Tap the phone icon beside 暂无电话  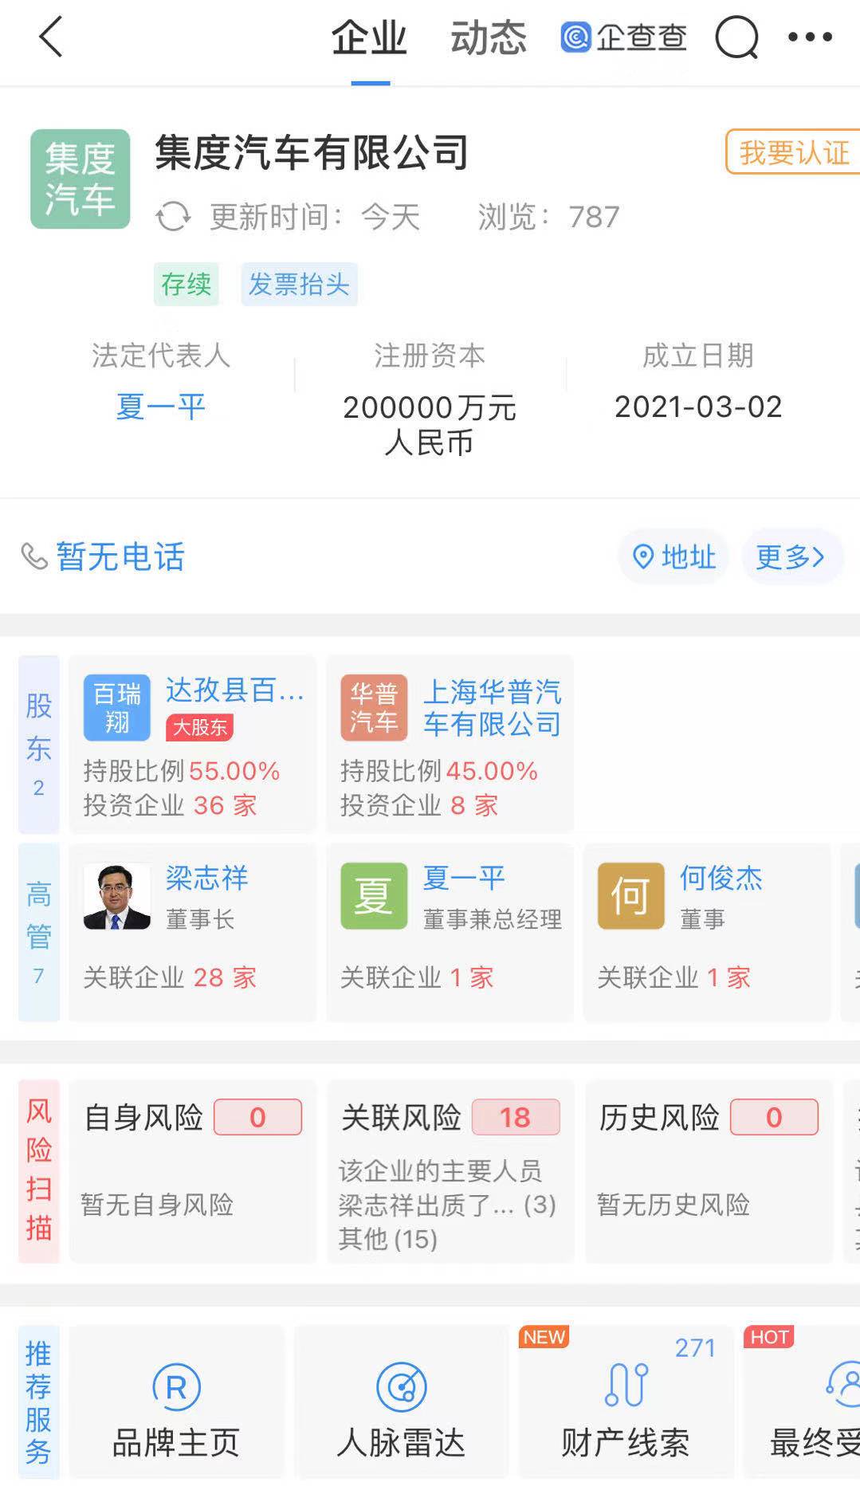tap(34, 556)
